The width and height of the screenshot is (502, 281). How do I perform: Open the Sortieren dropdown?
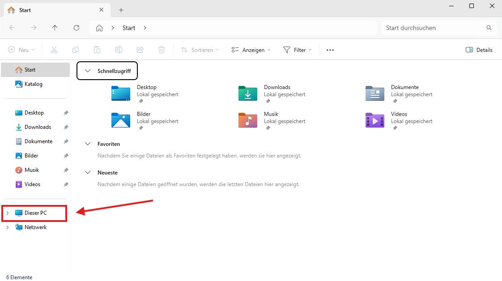pyautogui.click(x=200, y=50)
